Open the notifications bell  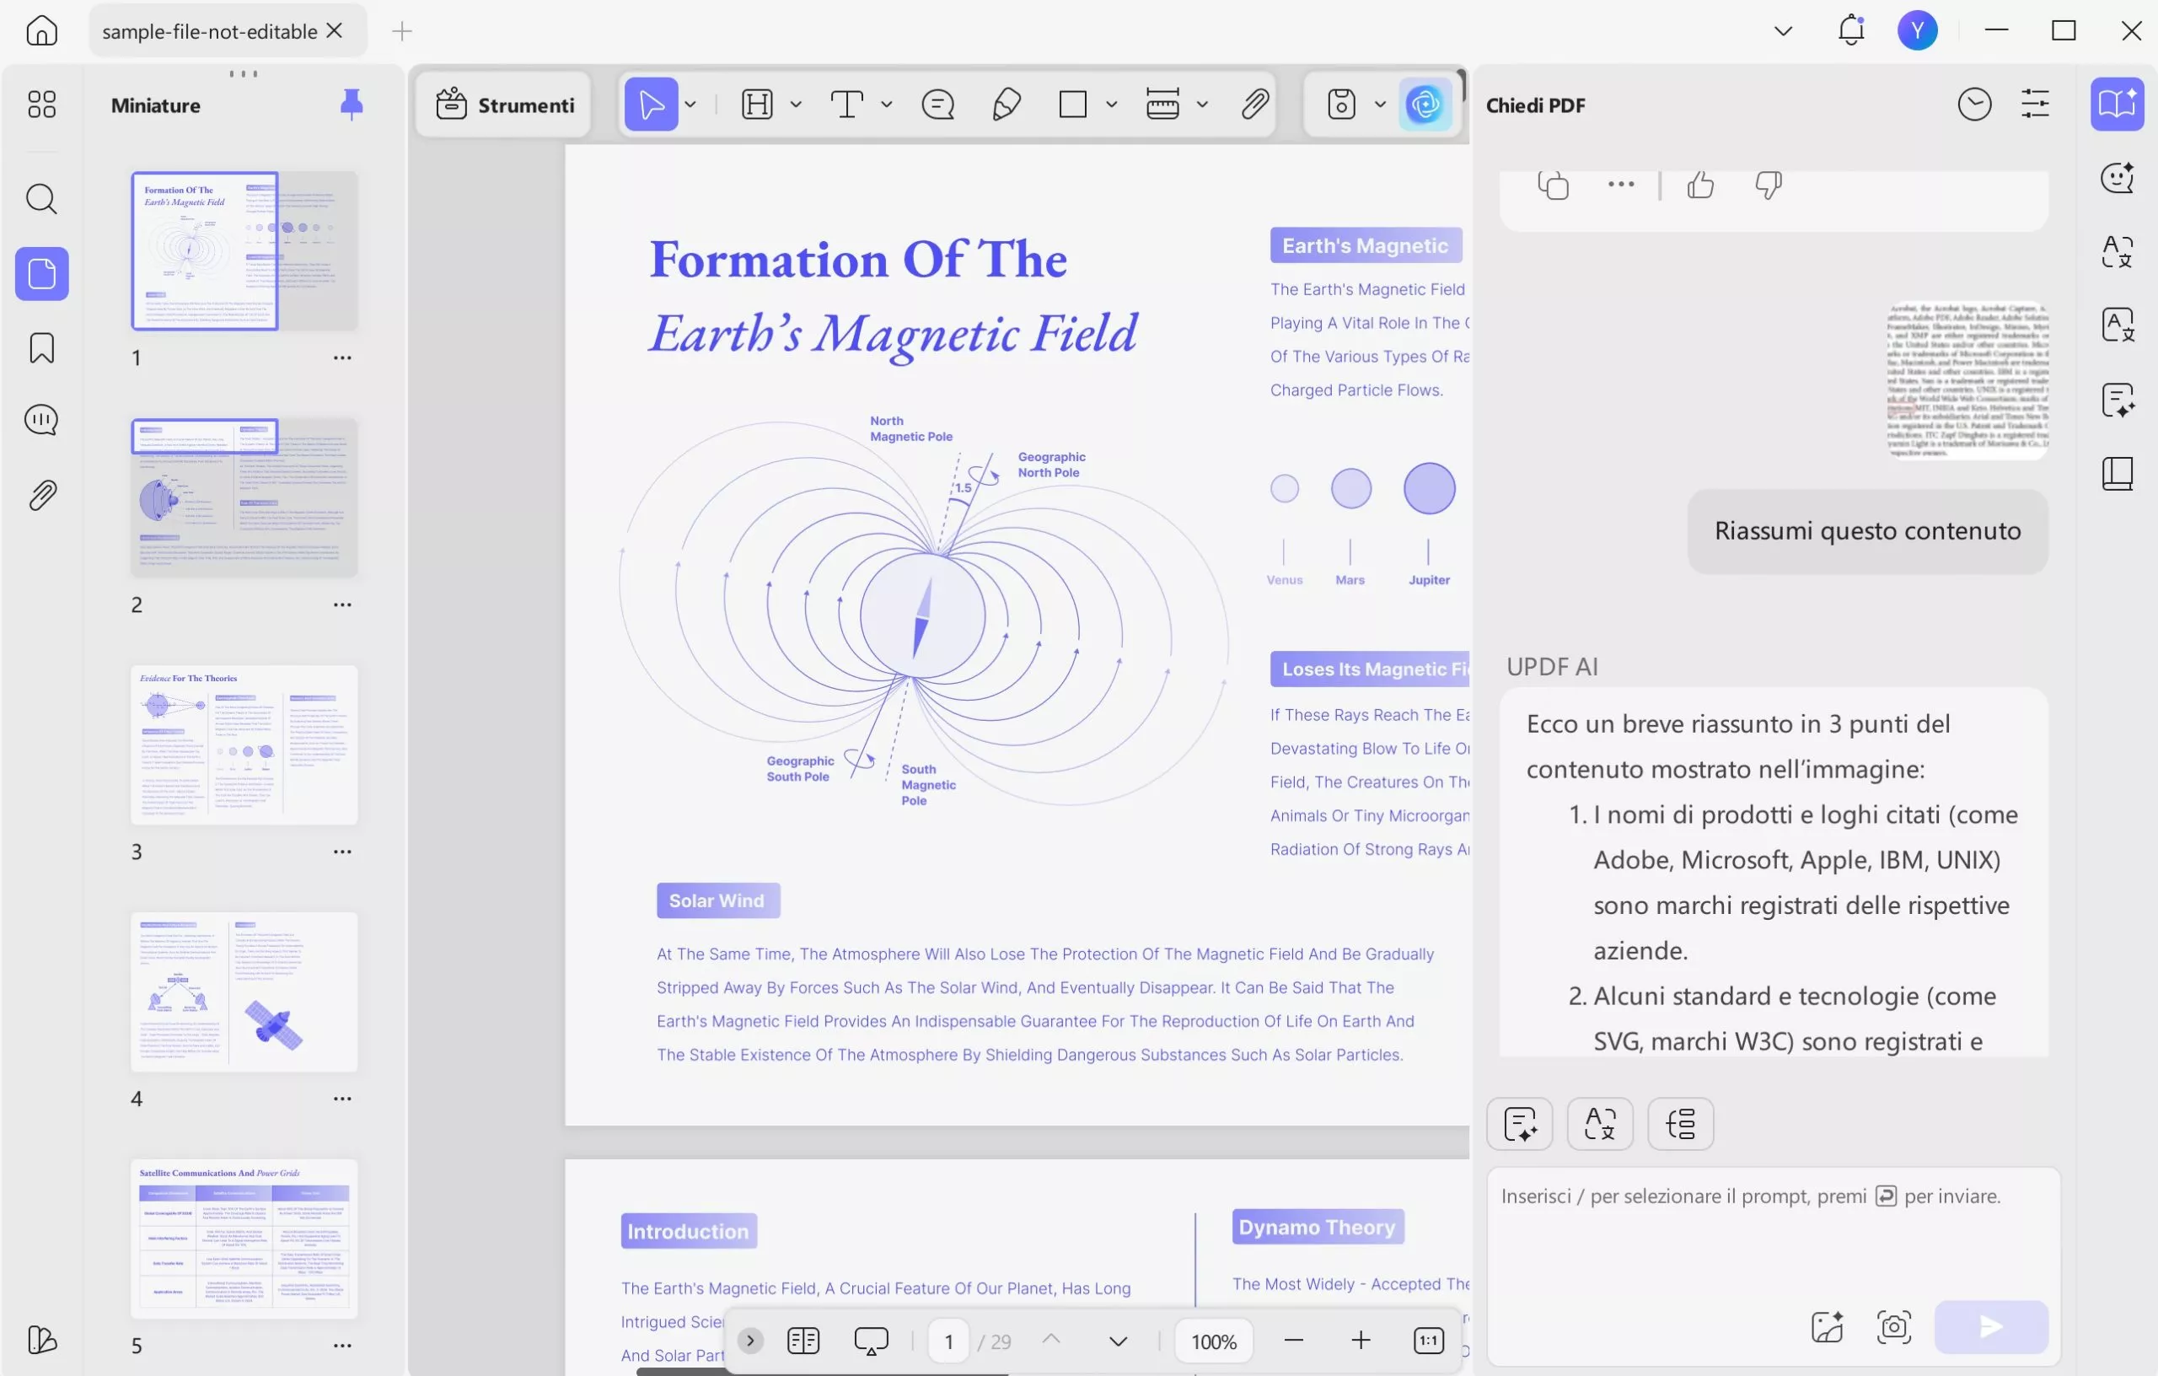[x=1850, y=30]
